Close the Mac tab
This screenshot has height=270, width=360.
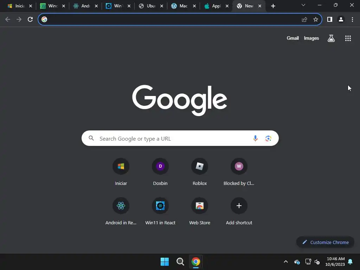tap(194, 6)
